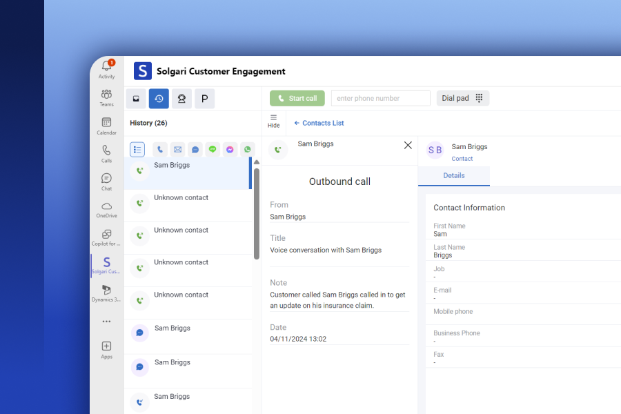621x414 pixels.
Task: Show all history with list filter
Action: pyautogui.click(x=137, y=149)
